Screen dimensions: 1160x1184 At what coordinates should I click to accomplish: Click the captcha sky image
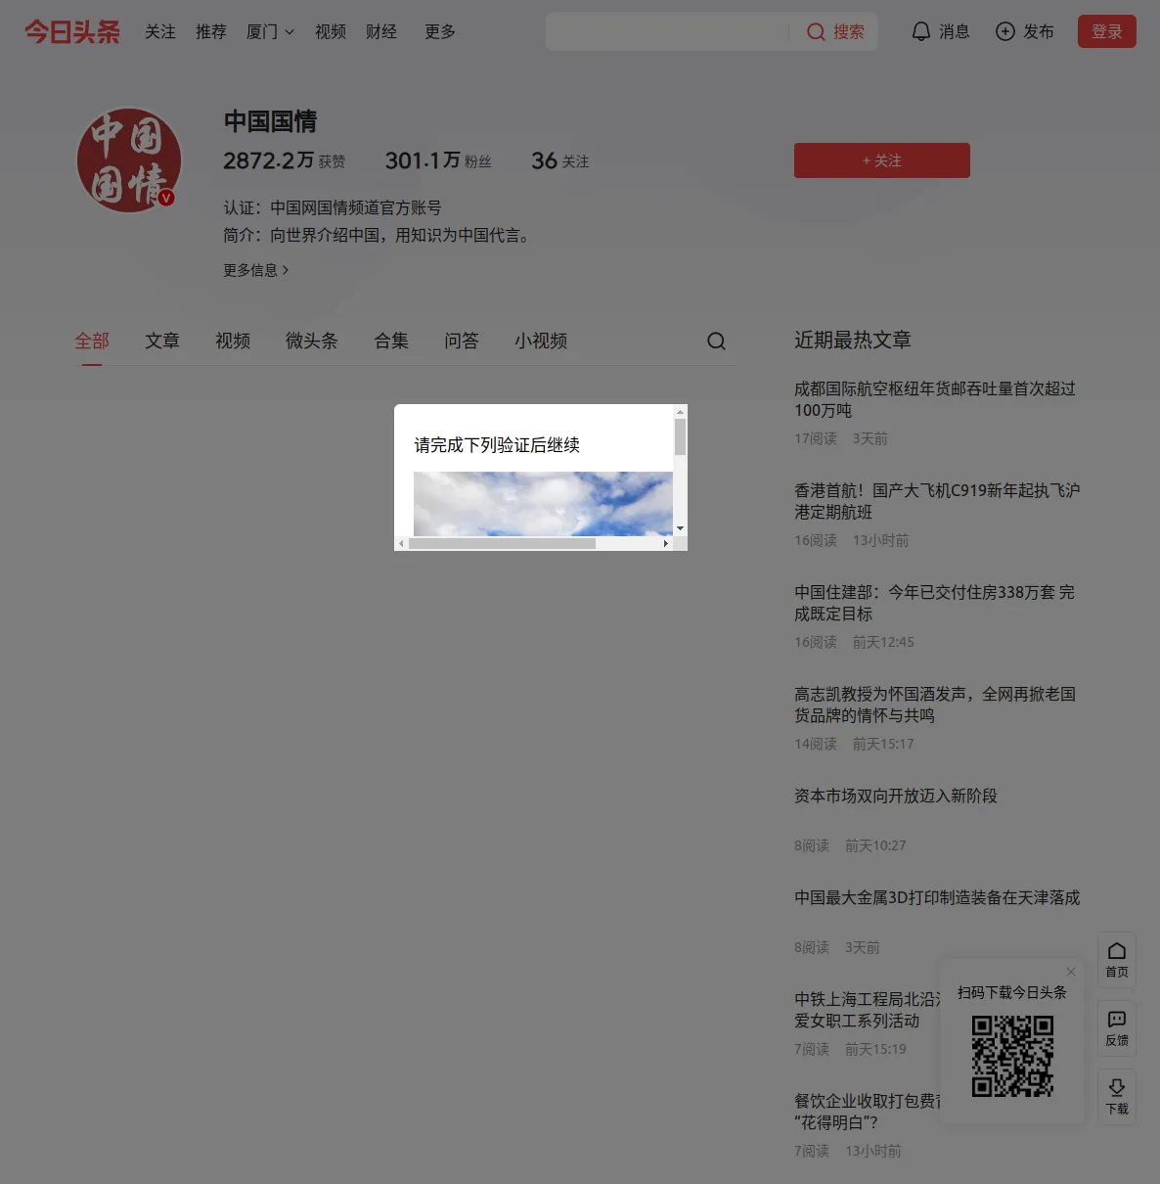(543, 503)
